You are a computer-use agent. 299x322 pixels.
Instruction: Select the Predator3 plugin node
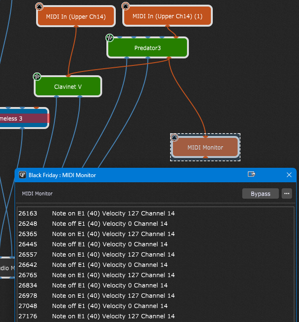tap(148, 48)
